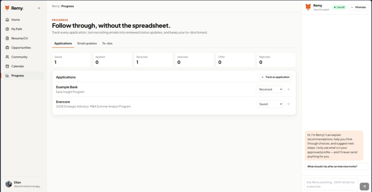This screenshot has width=372, height=192.
Task: Minimize the Remy chat panel
Action: 358,7
